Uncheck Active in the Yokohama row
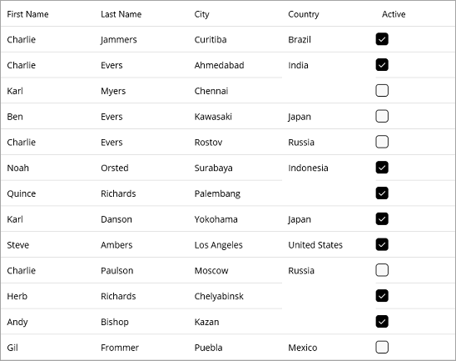Viewport: 456px width, 361px height. (382, 218)
